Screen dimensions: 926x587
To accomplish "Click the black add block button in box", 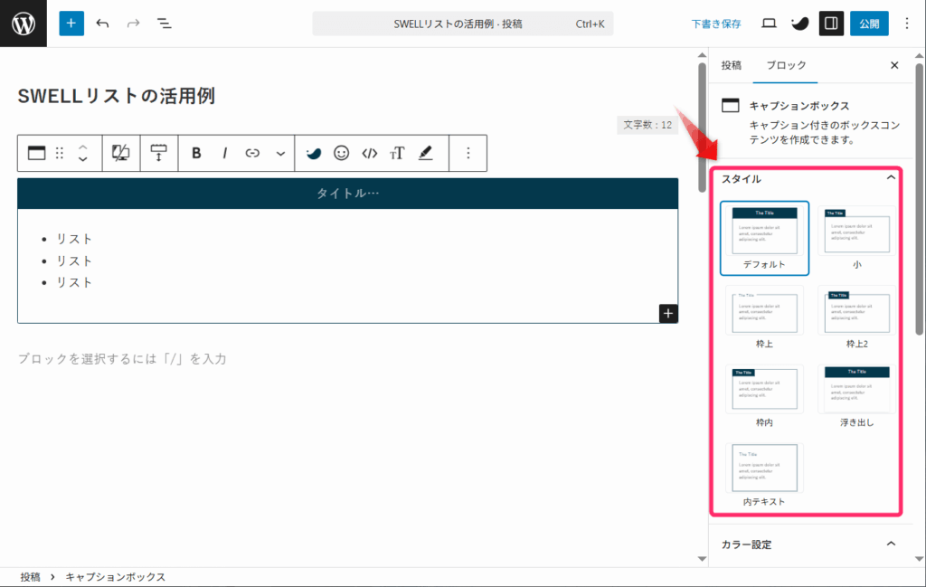I will pyautogui.click(x=668, y=314).
